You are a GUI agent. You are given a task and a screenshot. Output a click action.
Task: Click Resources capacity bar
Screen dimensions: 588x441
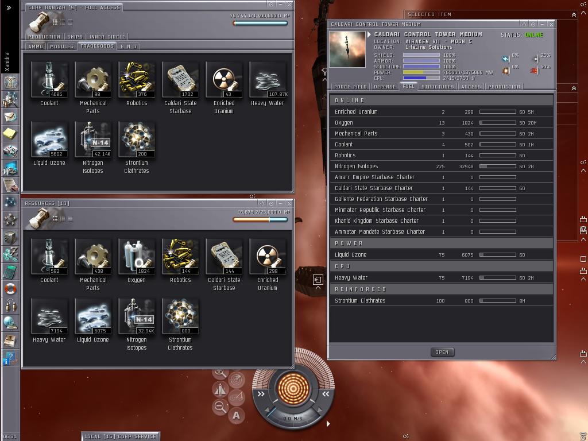click(261, 220)
